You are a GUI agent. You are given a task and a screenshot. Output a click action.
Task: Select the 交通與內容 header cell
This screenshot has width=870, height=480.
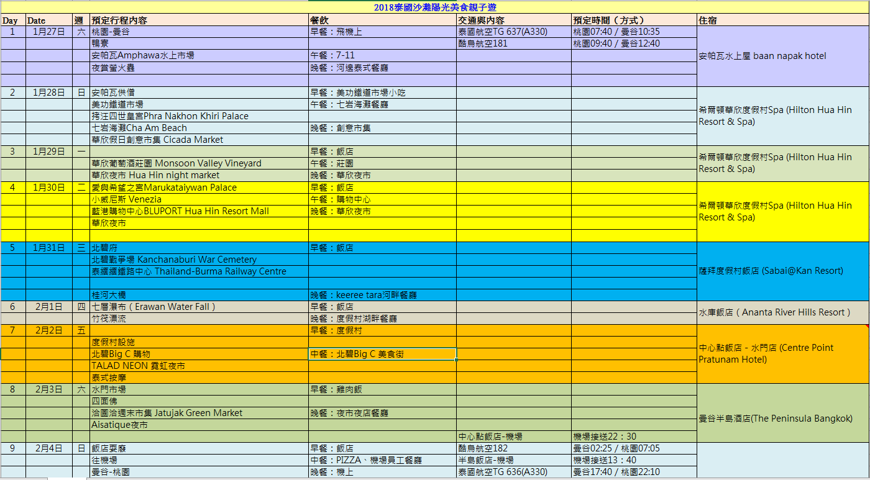point(513,20)
